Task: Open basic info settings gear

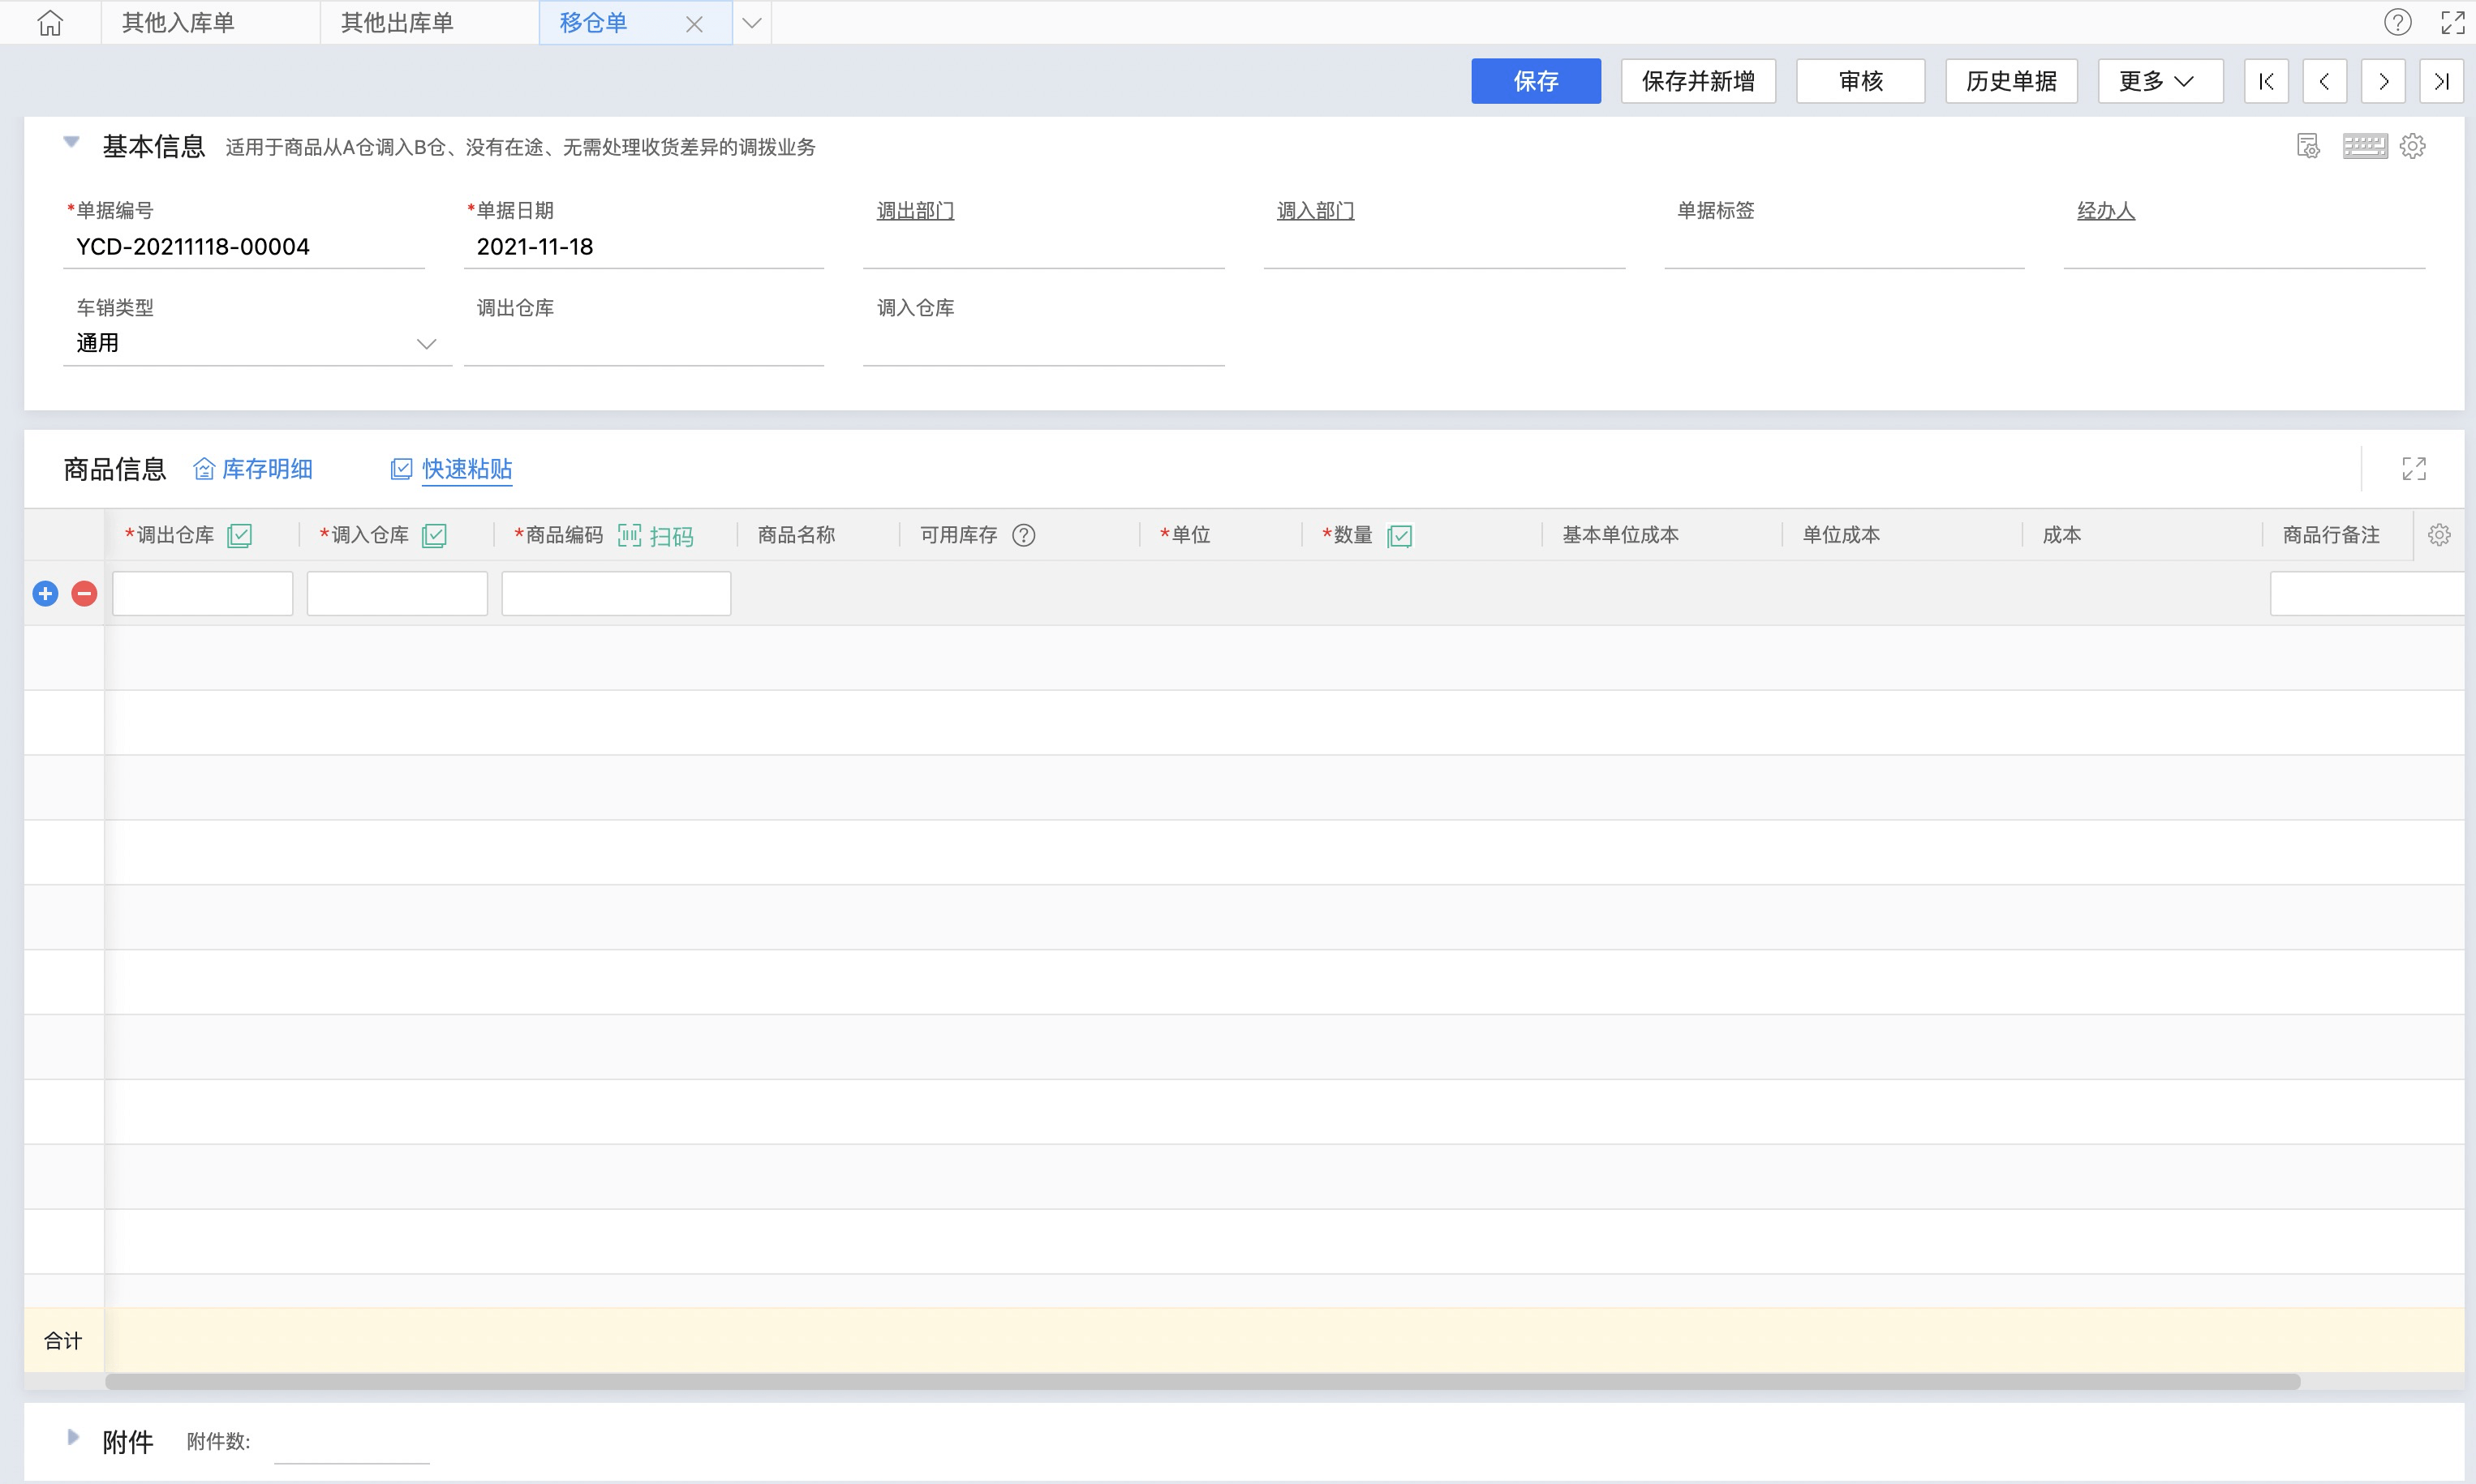Action: (2412, 146)
